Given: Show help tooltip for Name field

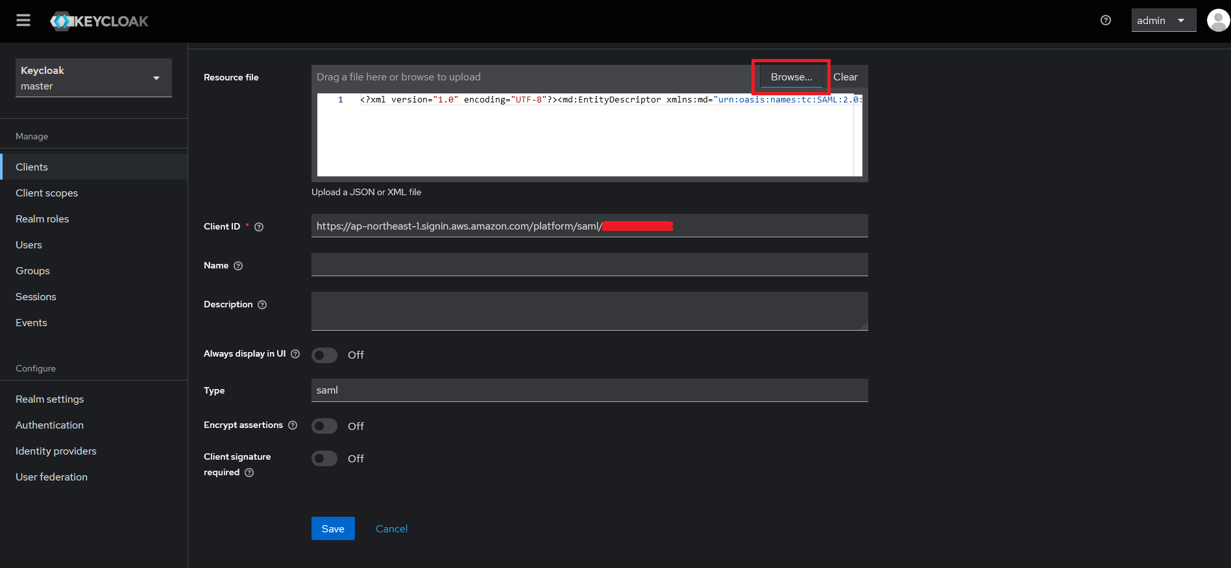Looking at the screenshot, I should pyautogui.click(x=238, y=266).
